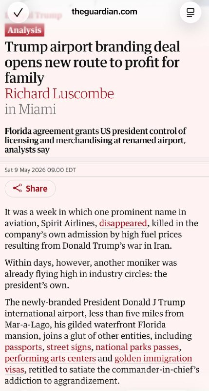This screenshot has height=391, width=209.
Task: Tap the 'in Miami' location text
Action: coord(30,109)
